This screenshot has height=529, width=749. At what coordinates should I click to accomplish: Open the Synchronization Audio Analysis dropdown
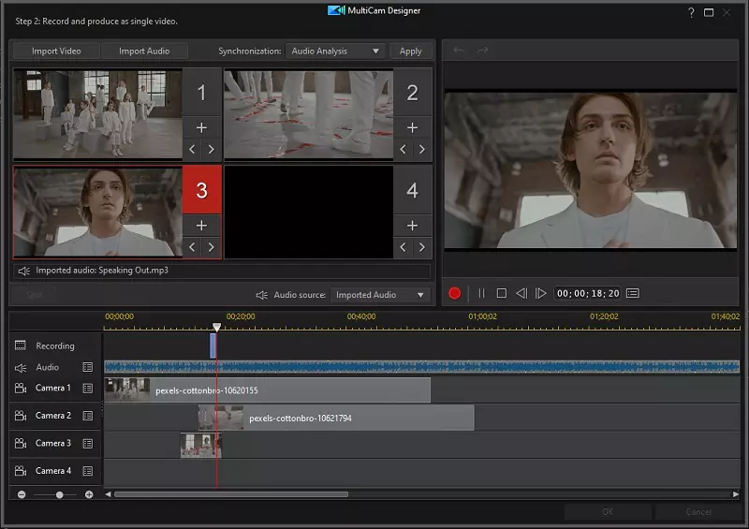tap(336, 51)
